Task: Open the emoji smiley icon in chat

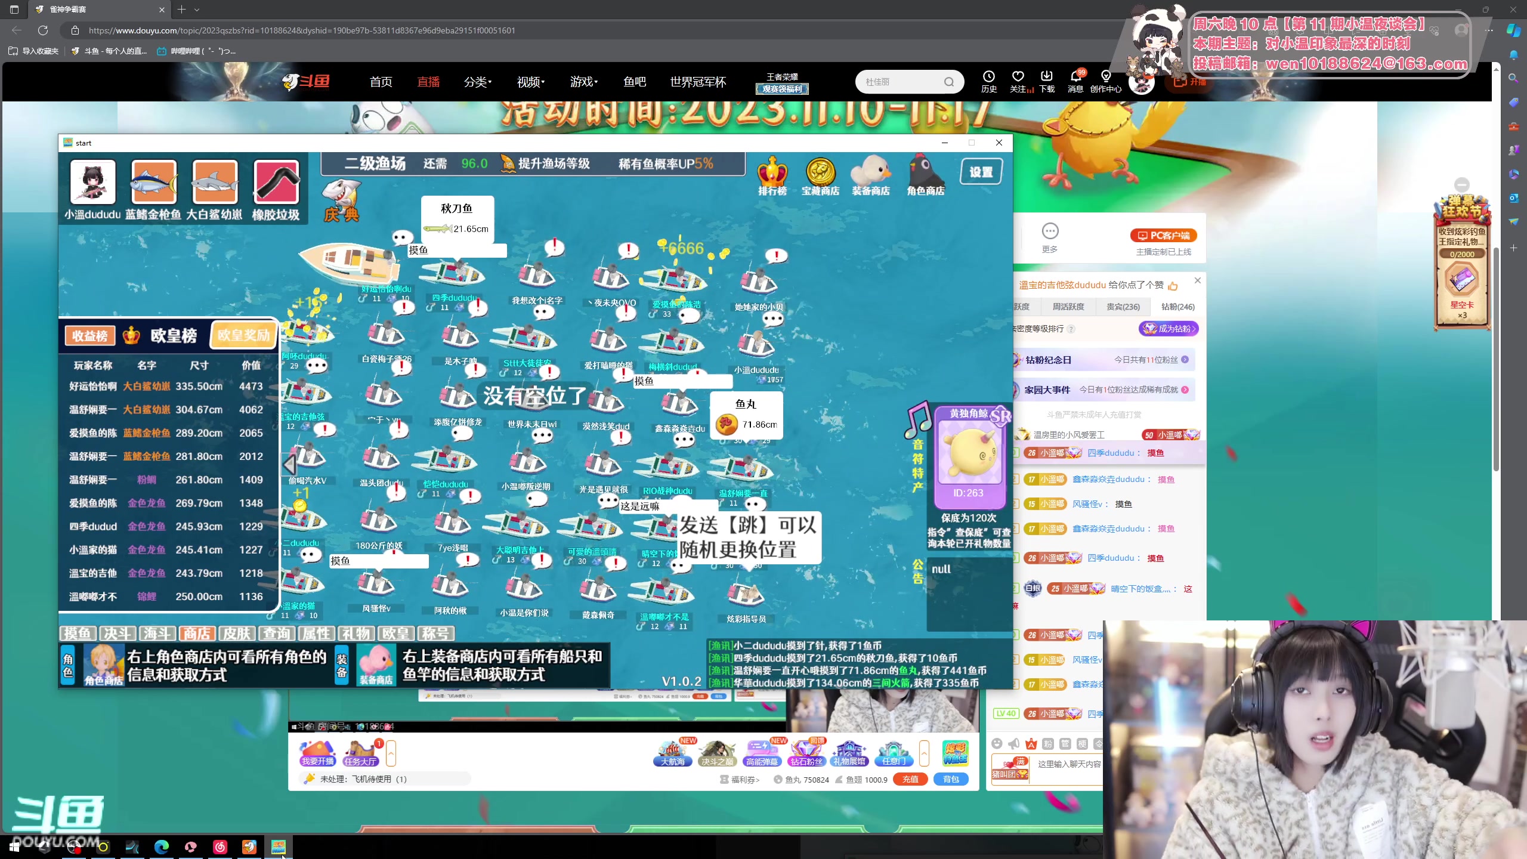Action: [997, 743]
